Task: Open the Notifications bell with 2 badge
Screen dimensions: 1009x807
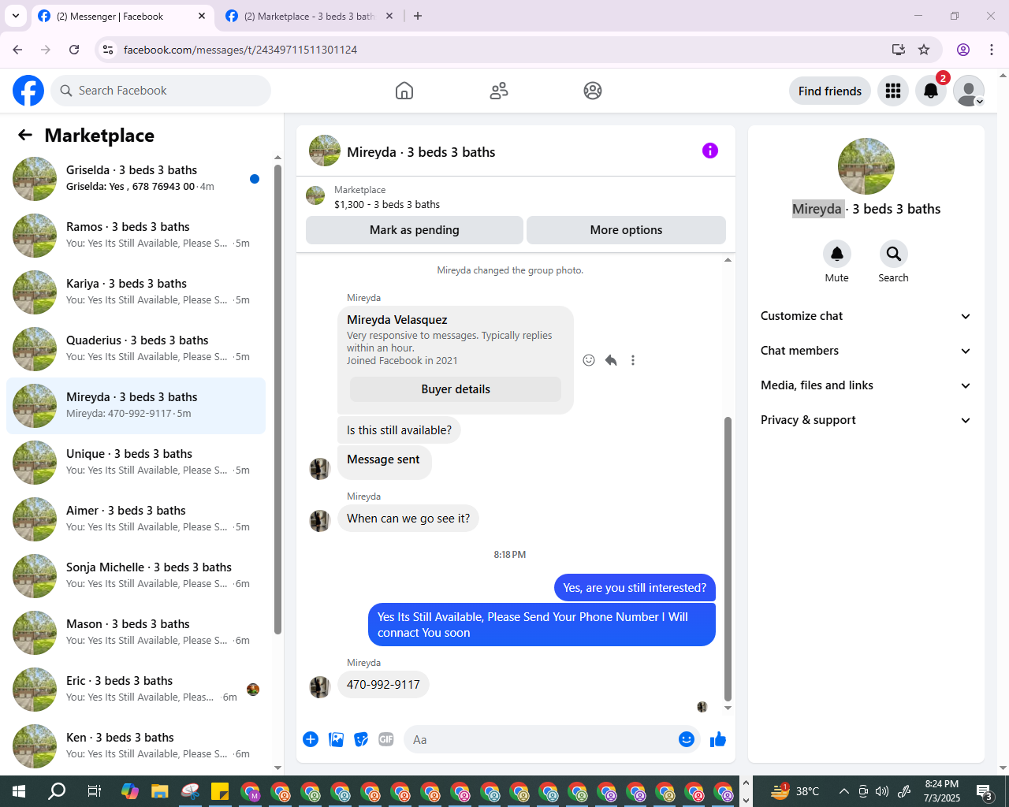Action: coord(931,91)
